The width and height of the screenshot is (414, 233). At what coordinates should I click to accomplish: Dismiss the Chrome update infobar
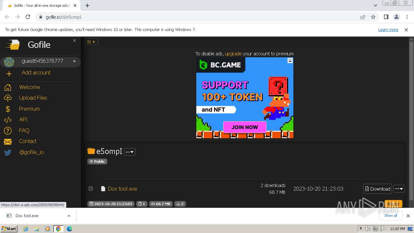pyautogui.click(x=406, y=29)
